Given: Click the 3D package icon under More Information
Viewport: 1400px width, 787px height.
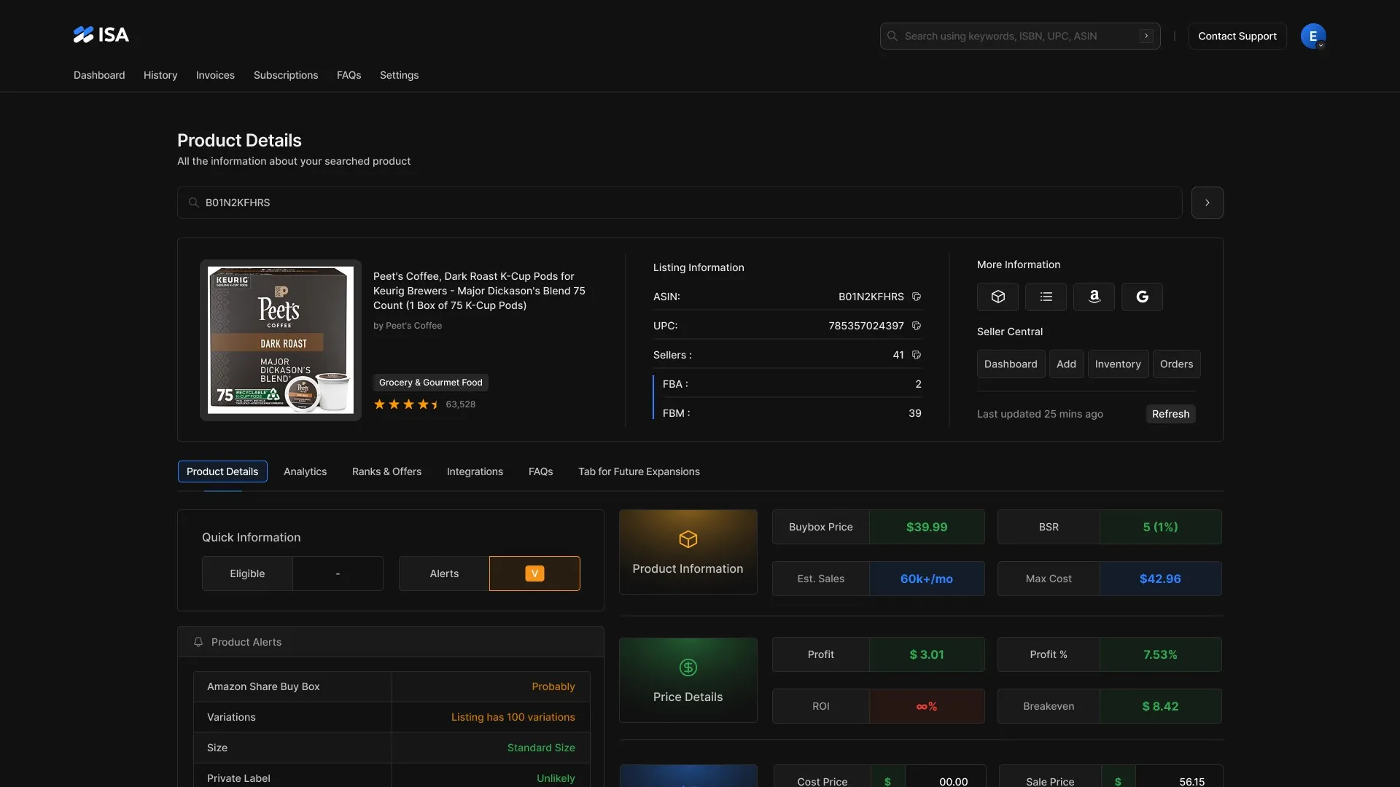Looking at the screenshot, I should 997,297.
